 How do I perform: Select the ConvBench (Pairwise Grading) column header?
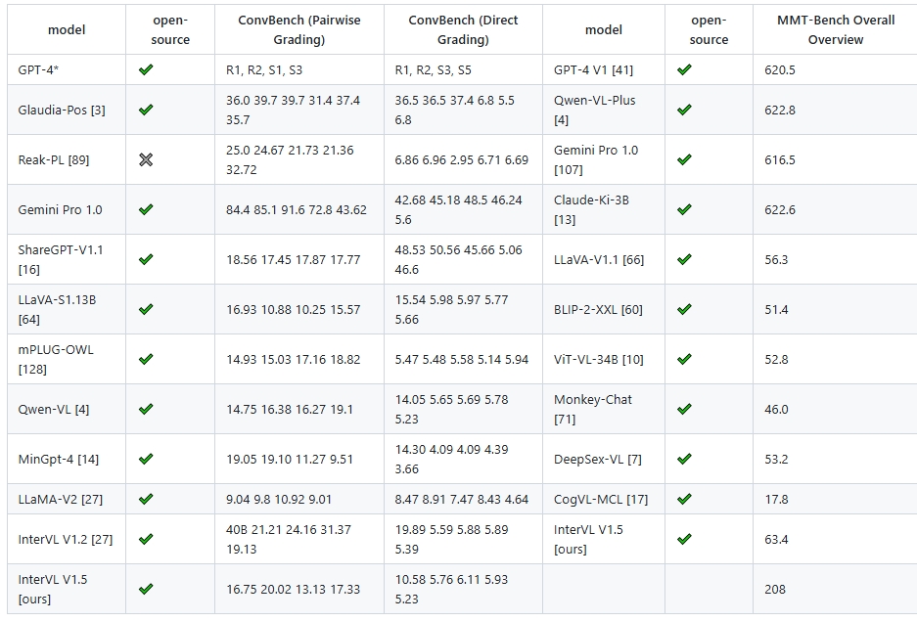[x=298, y=29]
